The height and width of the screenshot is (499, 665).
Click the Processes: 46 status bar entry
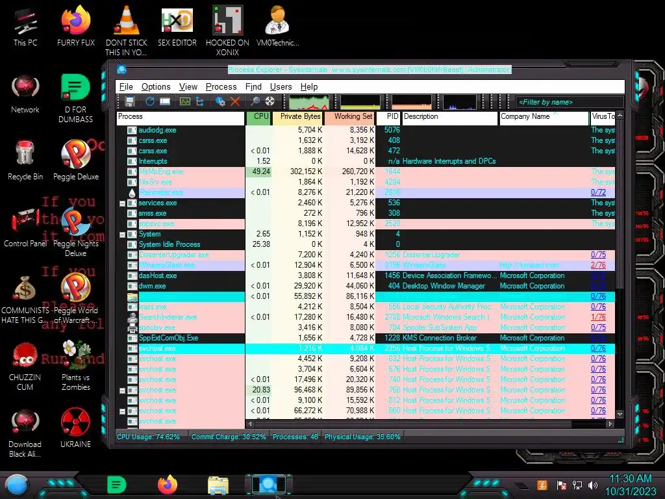click(x=295, y=437)
